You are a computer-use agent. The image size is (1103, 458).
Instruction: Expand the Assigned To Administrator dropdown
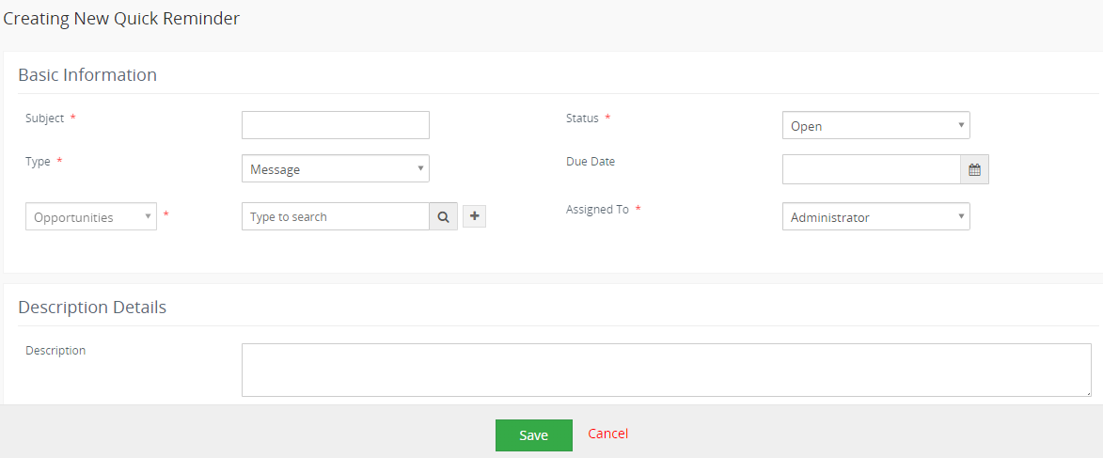(x=875, y=217)
